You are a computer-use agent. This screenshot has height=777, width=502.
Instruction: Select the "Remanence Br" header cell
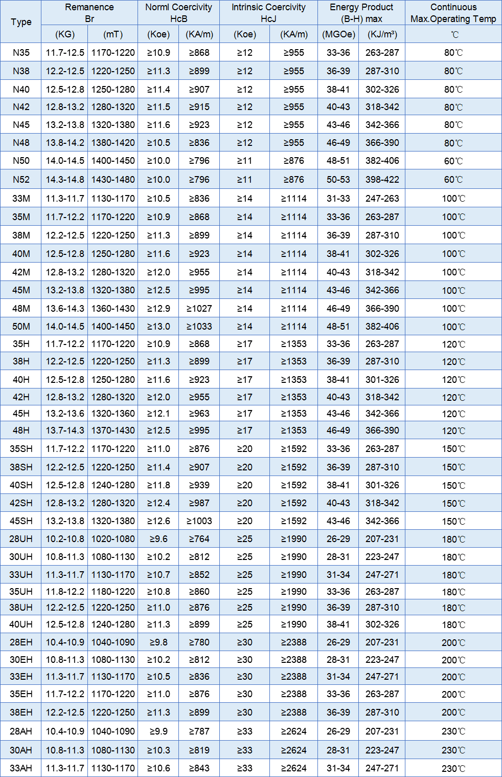pos(89,13)
